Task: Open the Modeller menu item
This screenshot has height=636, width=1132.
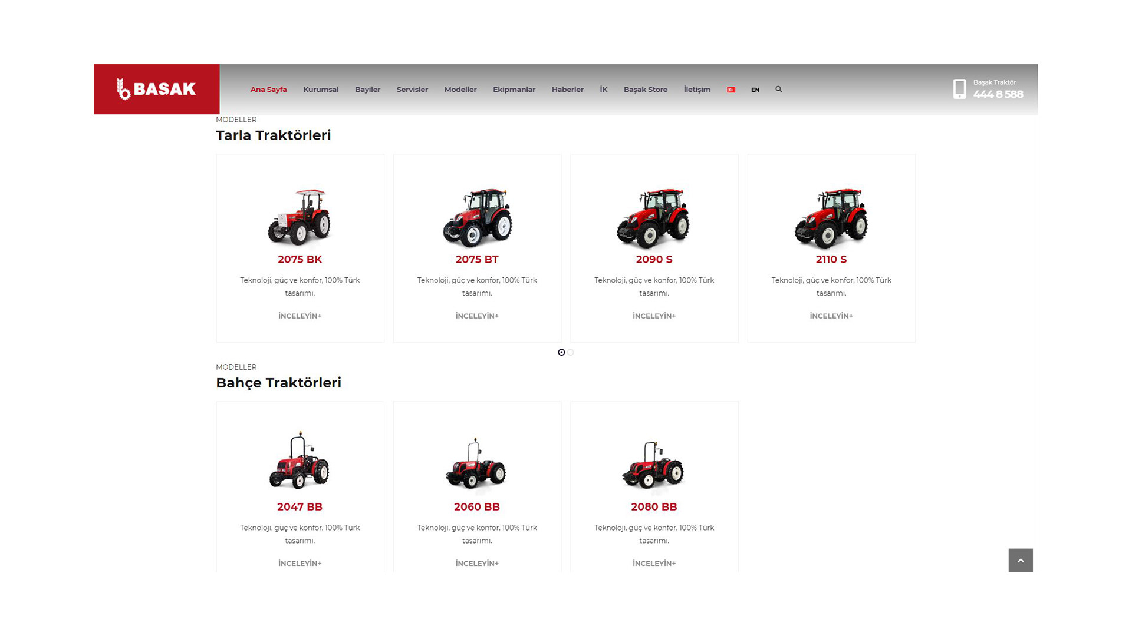Action: [460, 90]
